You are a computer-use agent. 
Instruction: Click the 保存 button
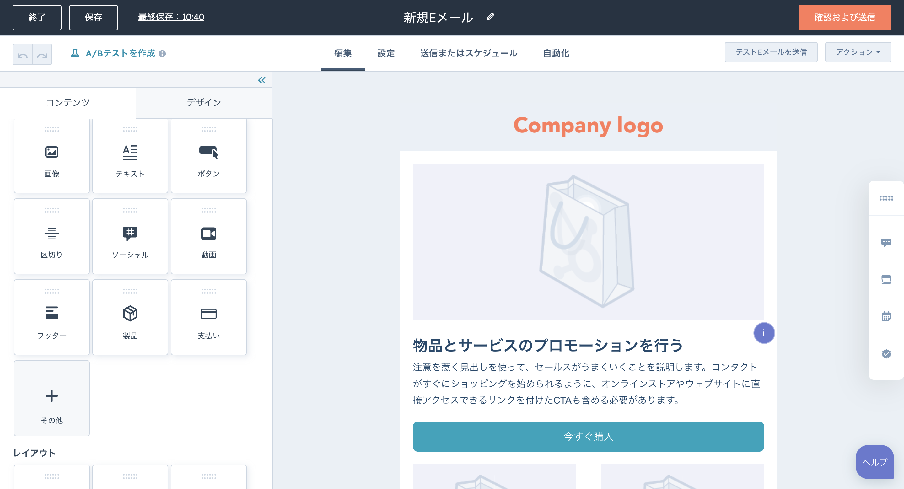(x=93, y=18)
